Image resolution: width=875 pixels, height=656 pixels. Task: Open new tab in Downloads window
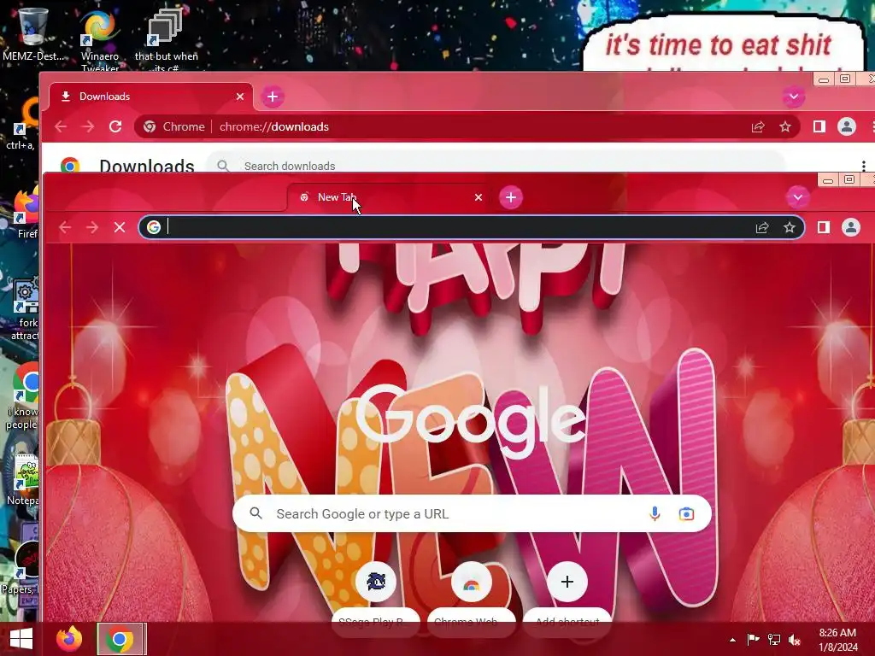click(x=273, y=97)
